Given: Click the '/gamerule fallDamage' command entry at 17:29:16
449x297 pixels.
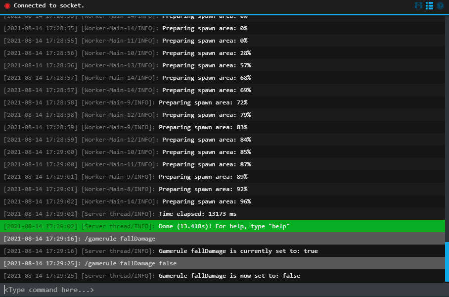Looking at the screenshot, I should coord(223,239).
